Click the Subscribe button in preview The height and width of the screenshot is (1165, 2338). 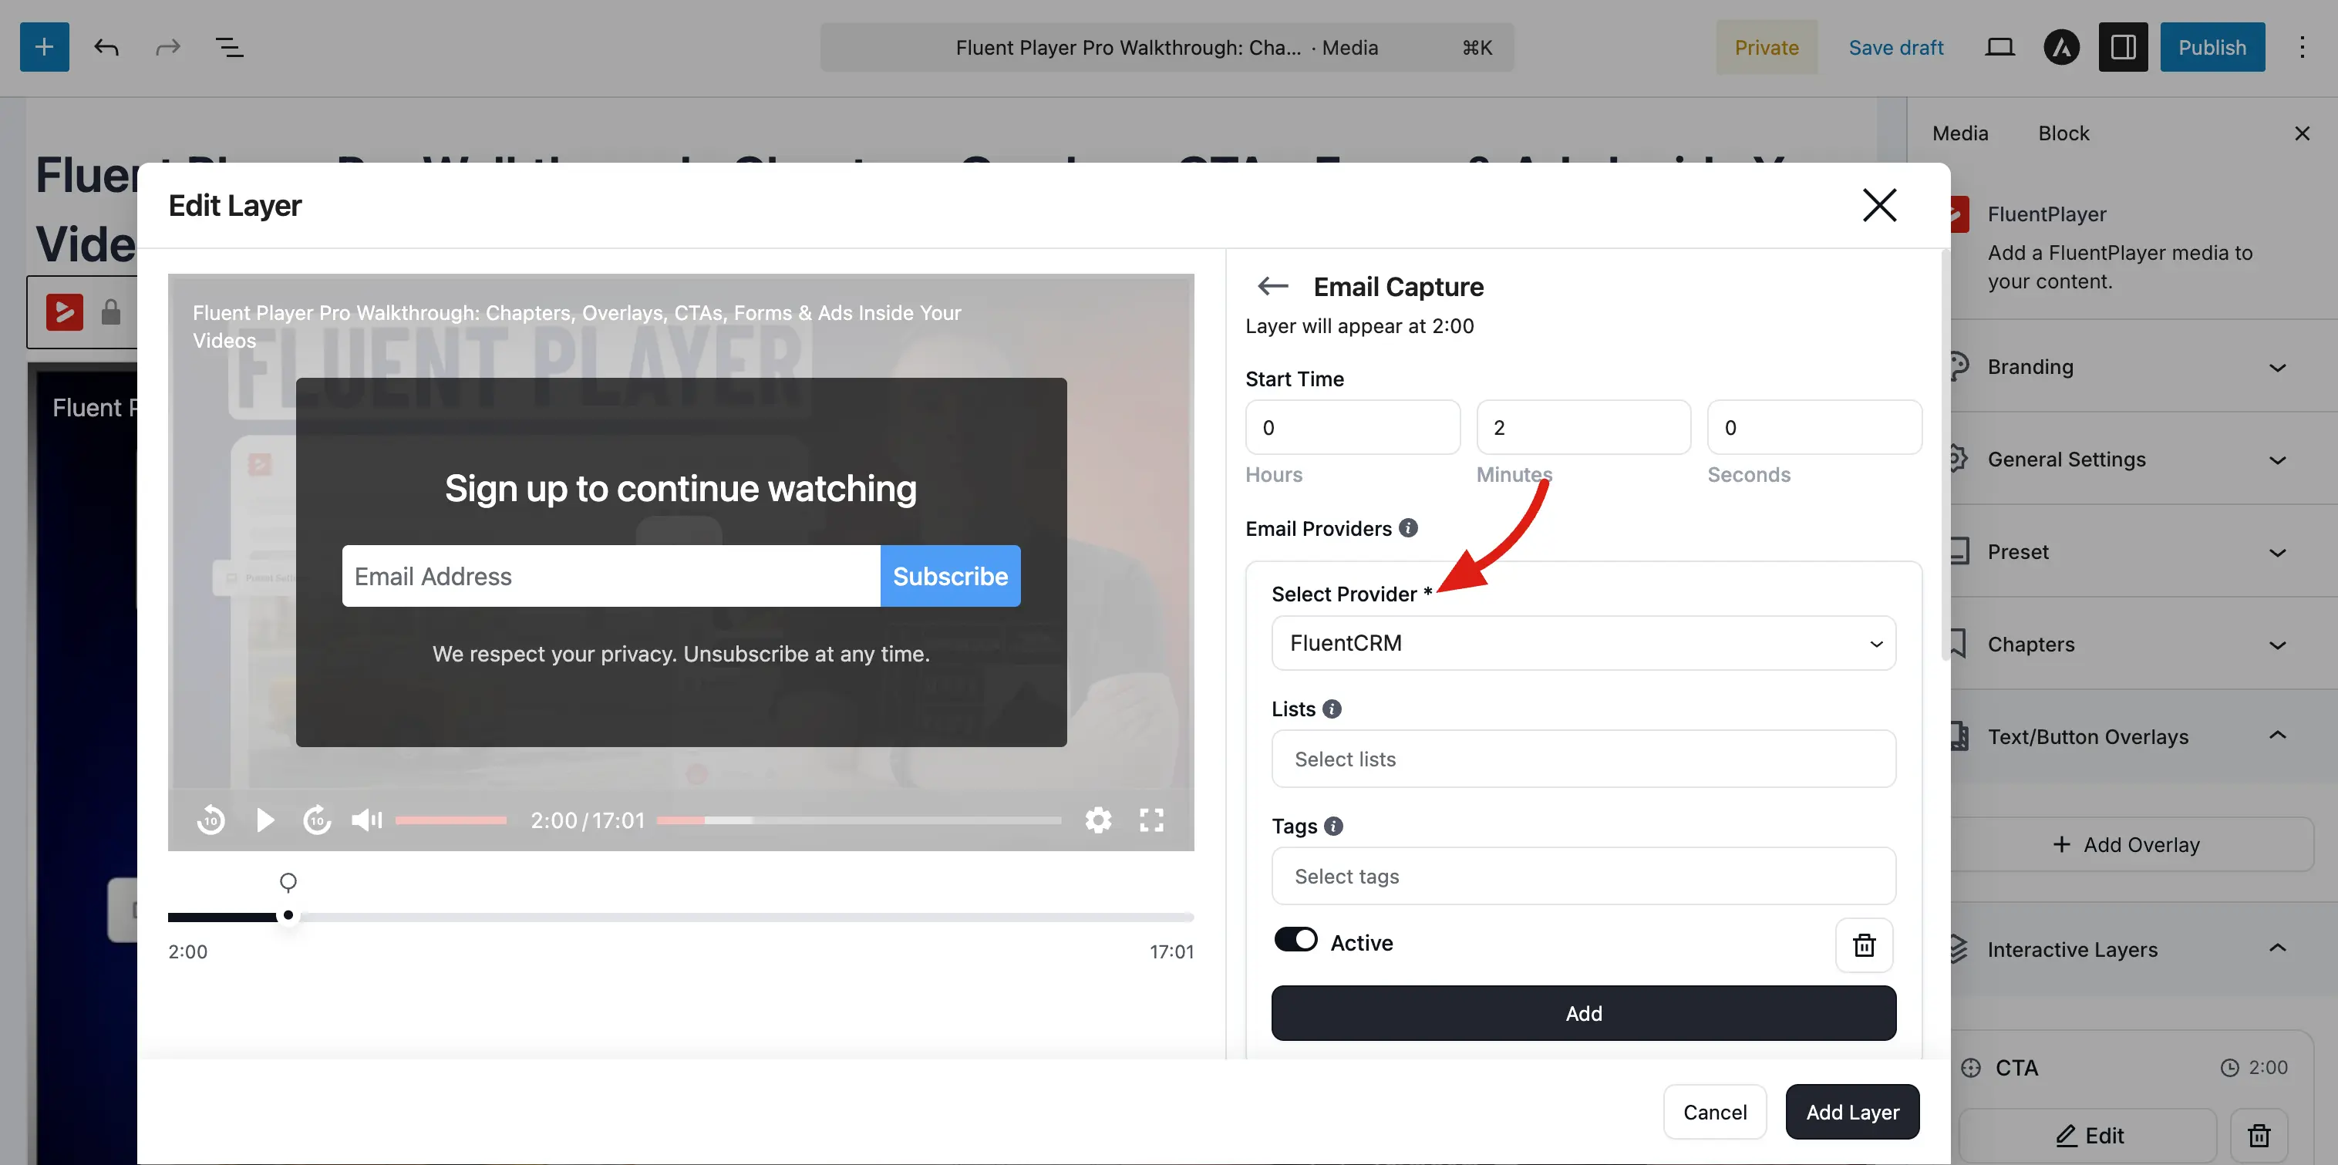[949, 576]
